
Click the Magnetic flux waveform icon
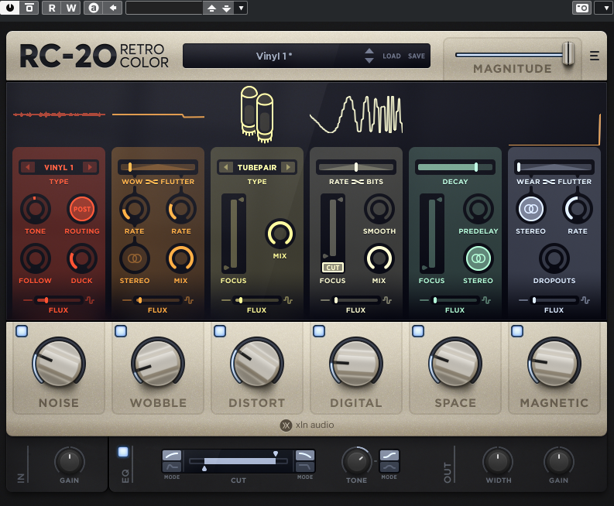tap(585, 300)
